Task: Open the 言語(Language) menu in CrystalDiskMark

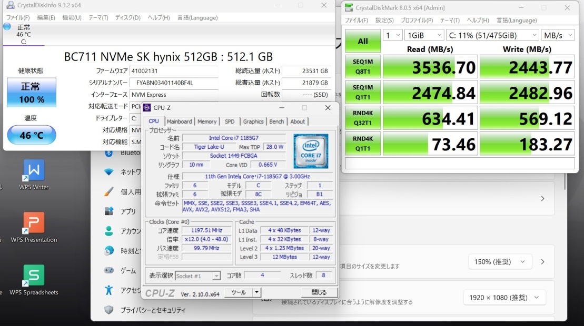Action: (517, 20)
